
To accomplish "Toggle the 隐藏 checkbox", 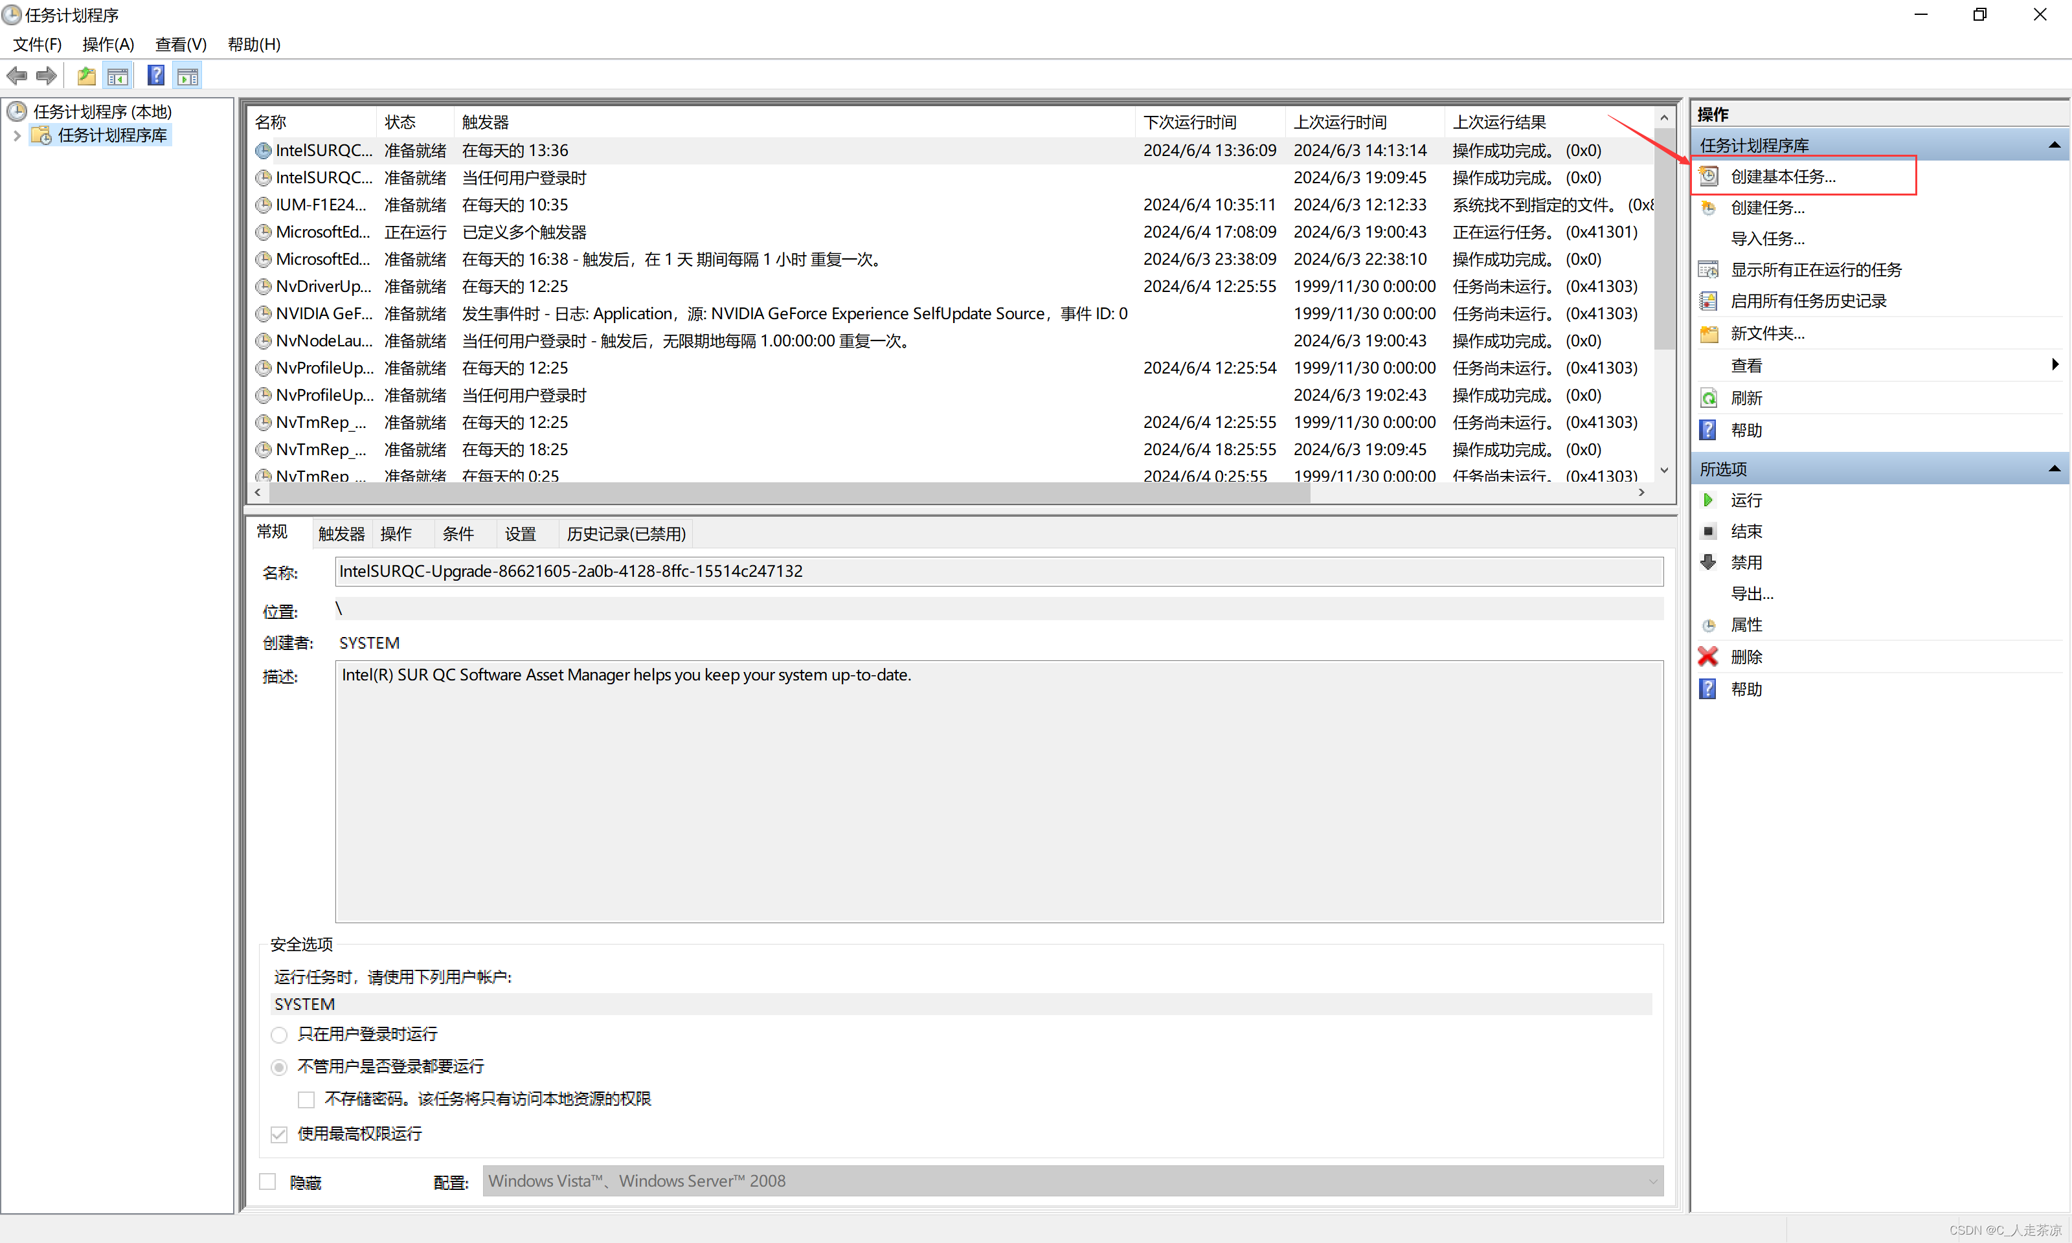I will click(268, 1182).
